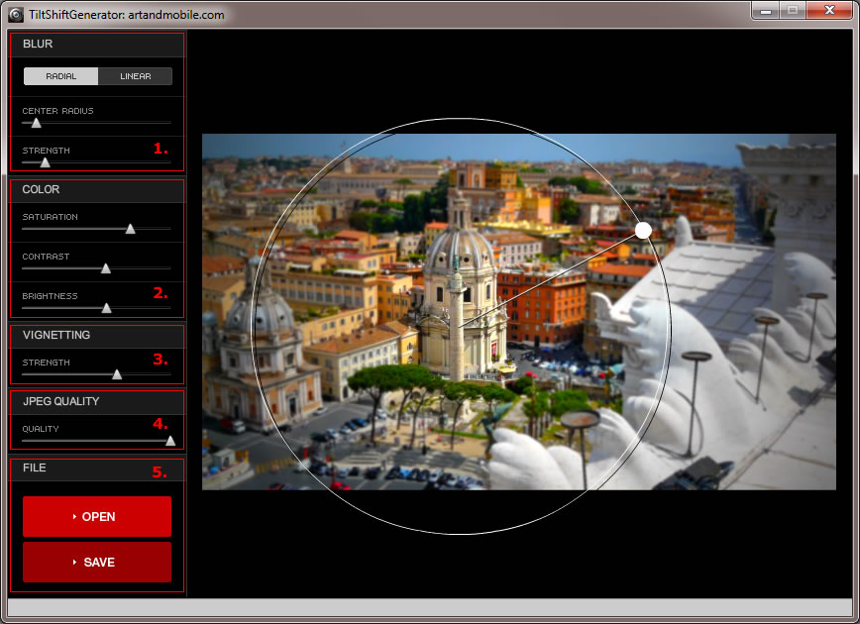Click the Vignetting Strength slider handle
860x624 pixels.
point(117,374)
